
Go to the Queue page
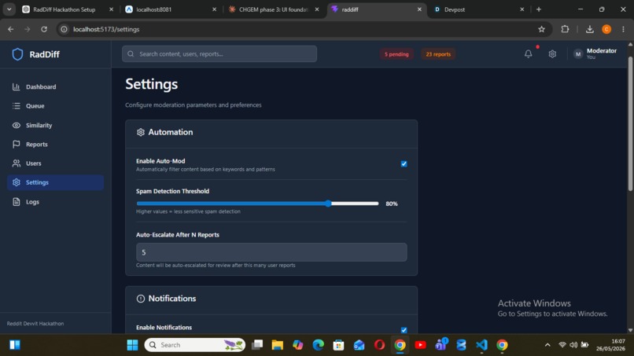click(x=55, y=106)
